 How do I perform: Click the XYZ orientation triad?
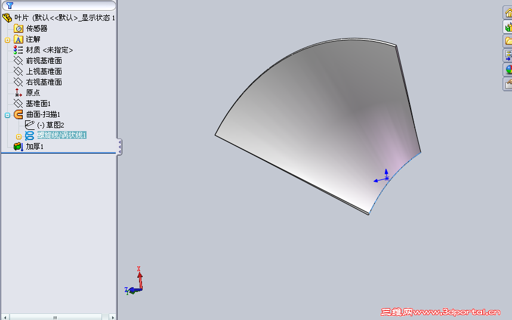[134, 281]
